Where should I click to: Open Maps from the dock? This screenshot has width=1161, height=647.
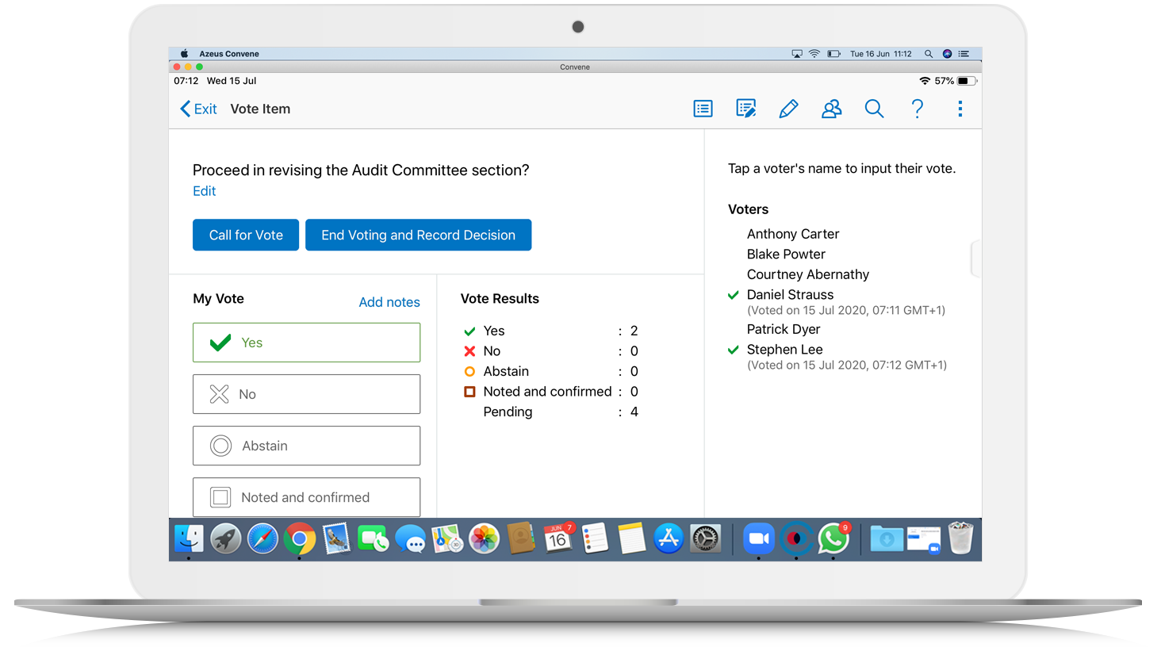(x=447, y=539)
